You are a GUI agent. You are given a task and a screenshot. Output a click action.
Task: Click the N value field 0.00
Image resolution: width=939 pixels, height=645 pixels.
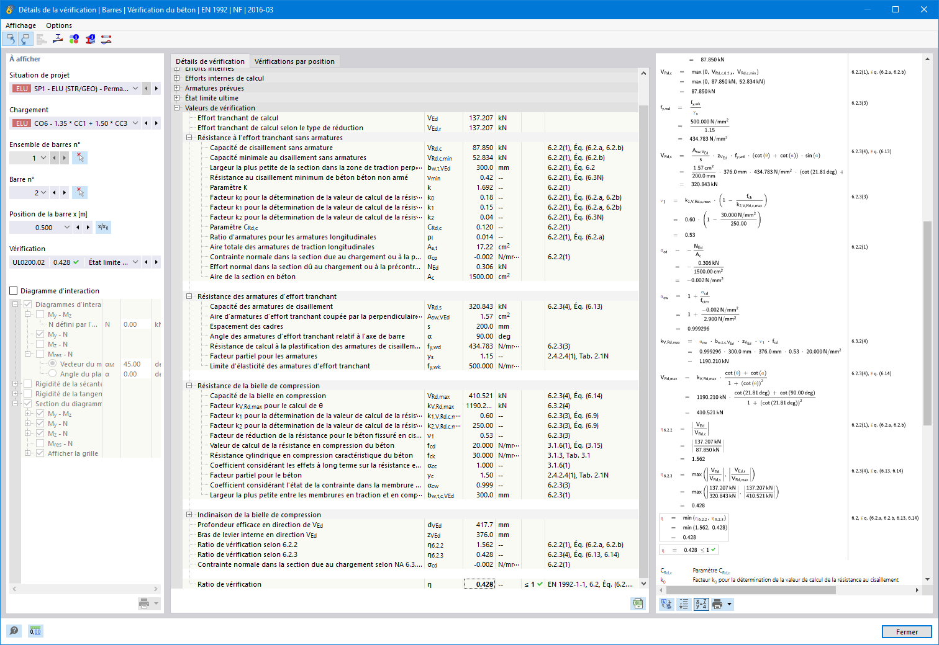point(135,324)
